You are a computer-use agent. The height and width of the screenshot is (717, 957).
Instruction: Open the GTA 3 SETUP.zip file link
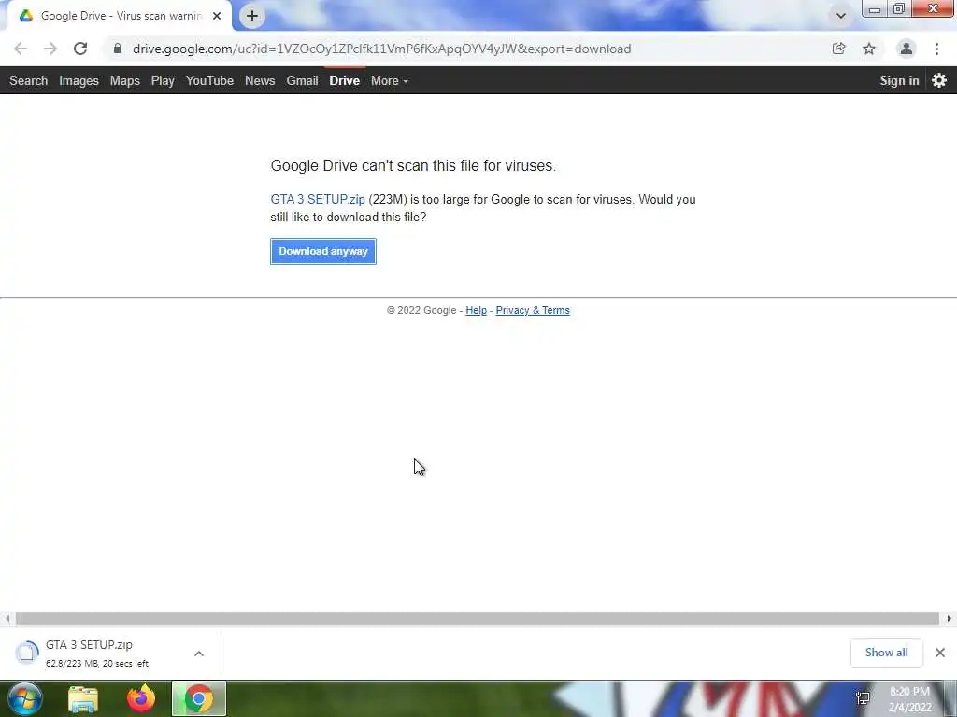tap(318, 200)
